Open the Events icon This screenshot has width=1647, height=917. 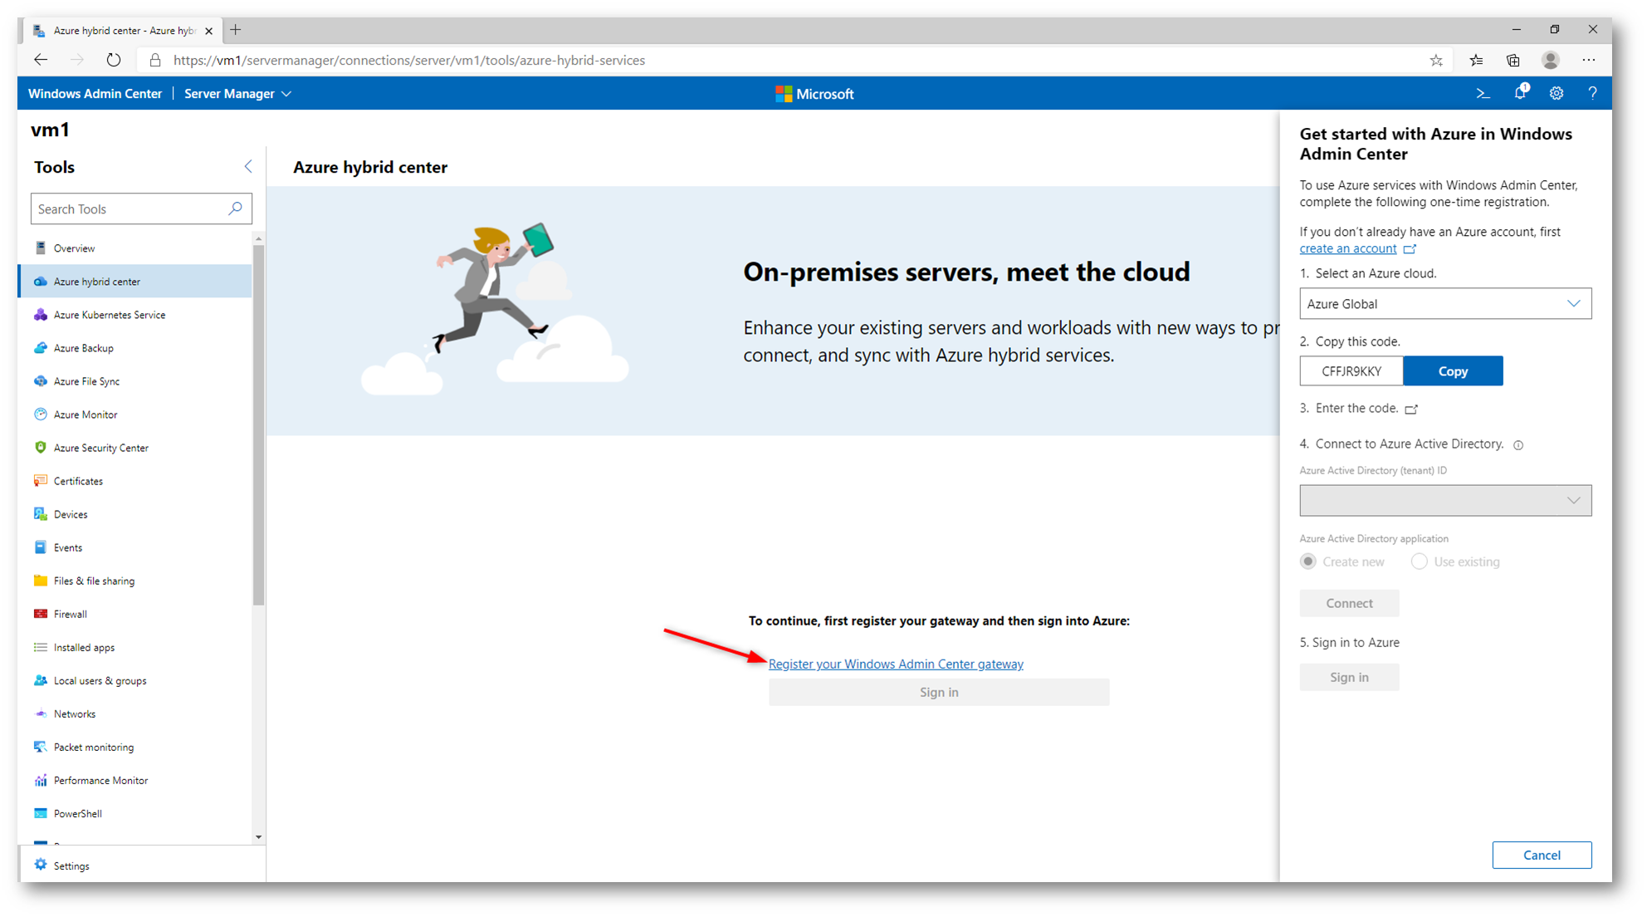41,547
